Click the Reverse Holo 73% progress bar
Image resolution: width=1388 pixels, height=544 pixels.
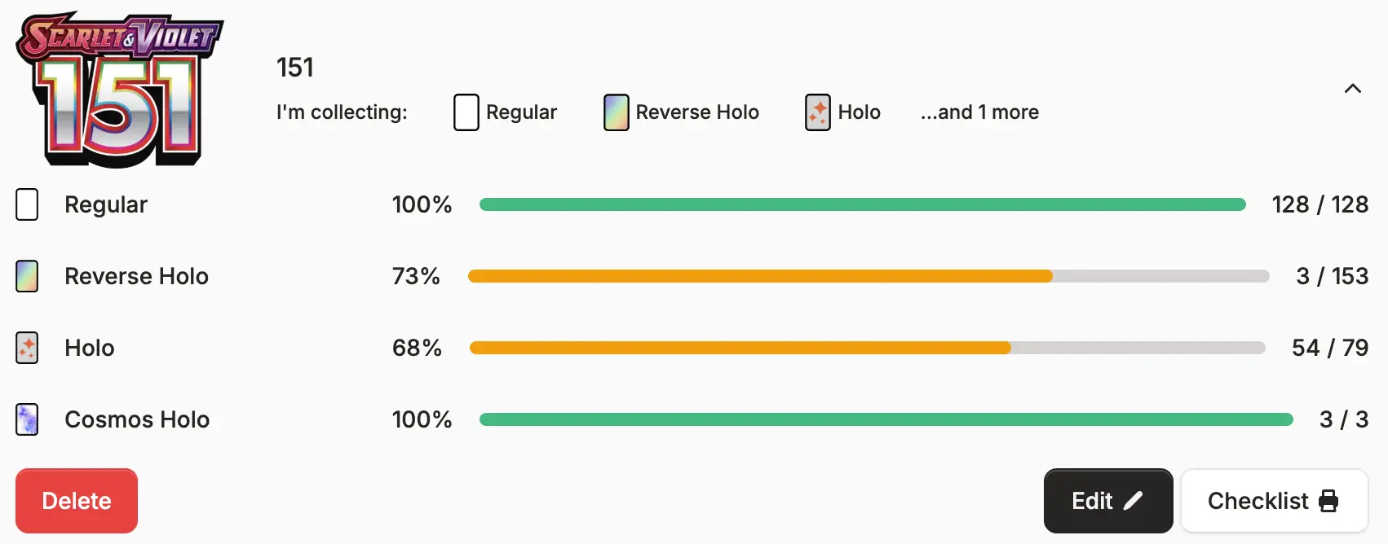(x=869, y=276)
